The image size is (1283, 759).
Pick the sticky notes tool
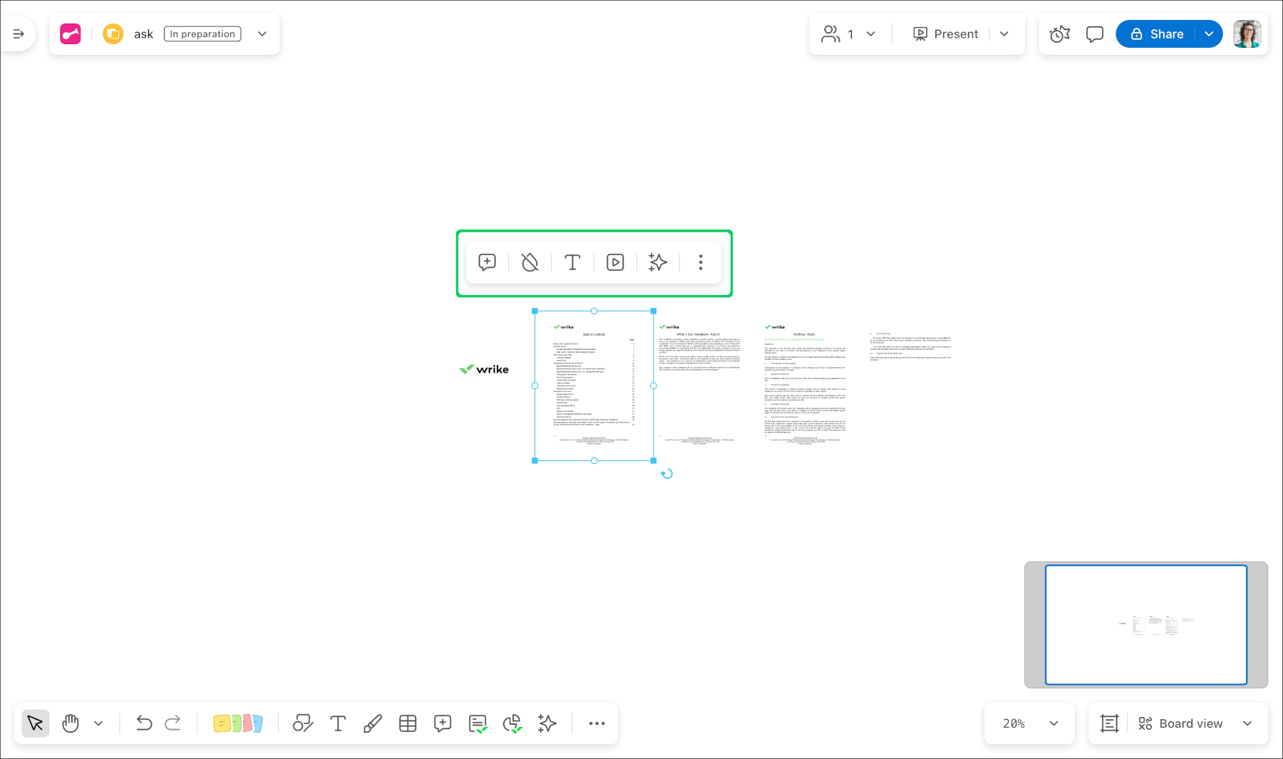pos(237,723)
